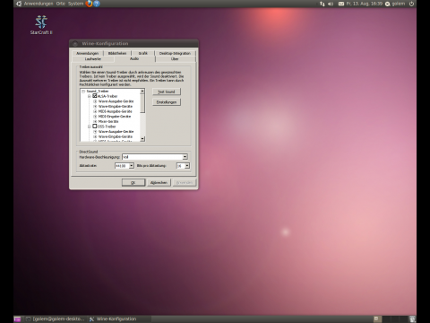Open the Anwendungen menu
Screen dimensions: 430x323
click(x=39, y=4)
